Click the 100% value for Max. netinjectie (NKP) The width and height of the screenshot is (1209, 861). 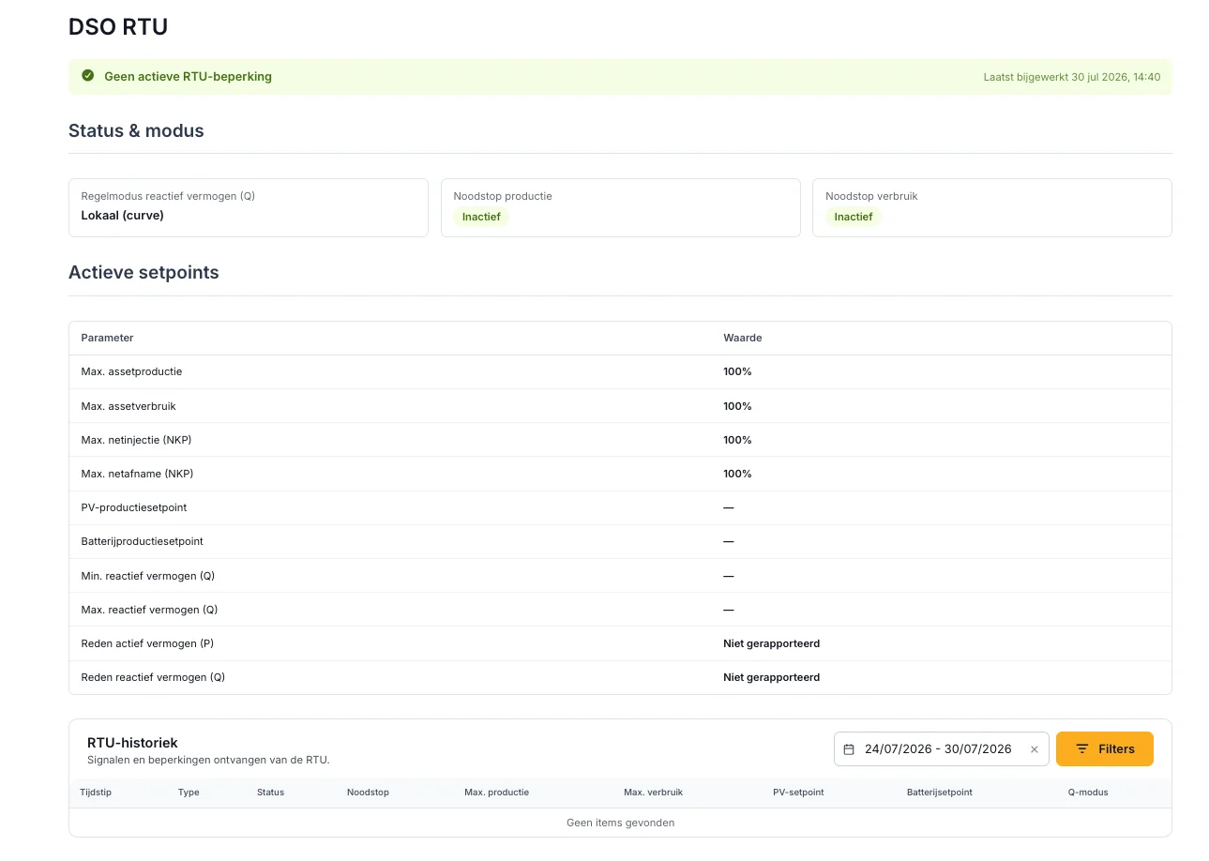click(x=737, y=440)
